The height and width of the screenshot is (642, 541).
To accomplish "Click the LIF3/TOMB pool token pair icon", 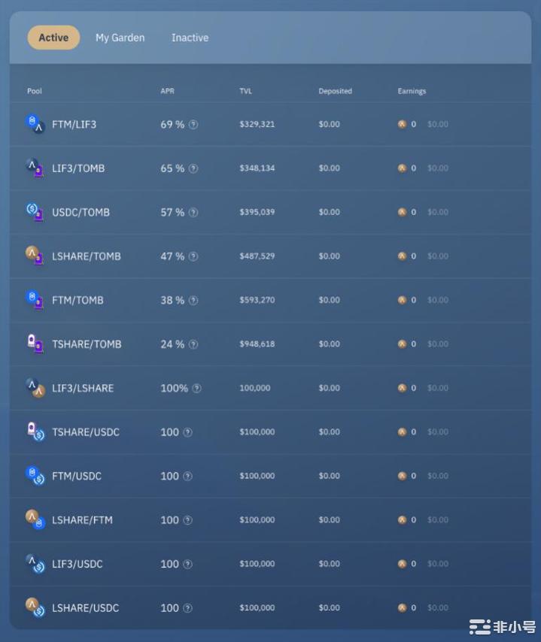I will [x=35, y=168].
